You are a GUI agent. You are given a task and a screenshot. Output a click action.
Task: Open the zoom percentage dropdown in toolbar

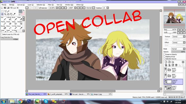[57, 8]
